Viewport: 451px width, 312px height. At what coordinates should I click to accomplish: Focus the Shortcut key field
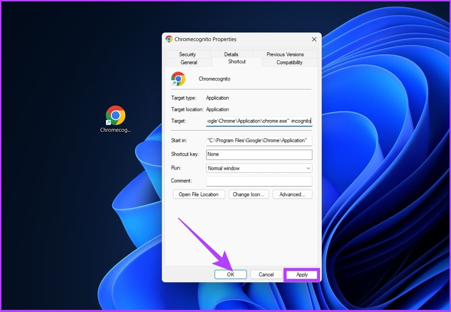pyautogui.click(x=259, y=154)
